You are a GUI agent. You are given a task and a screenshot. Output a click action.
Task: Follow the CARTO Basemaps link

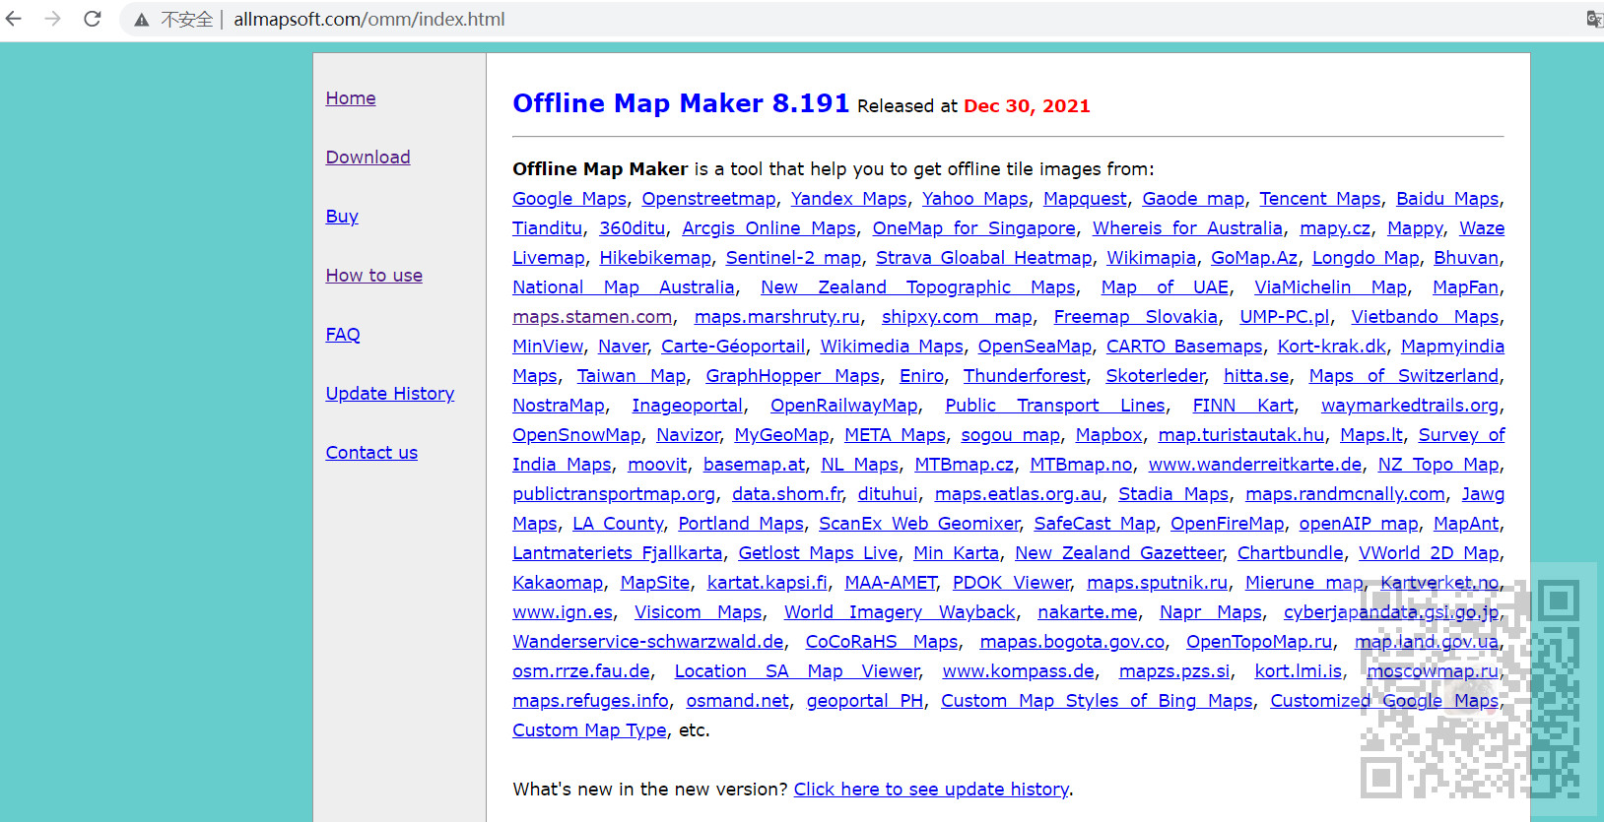coord(1184,347)
